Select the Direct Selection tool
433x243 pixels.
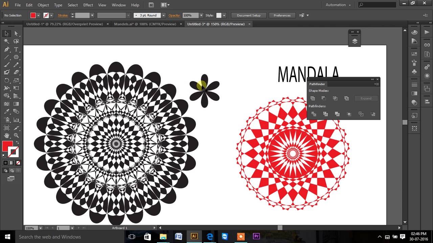coord(16,33)
